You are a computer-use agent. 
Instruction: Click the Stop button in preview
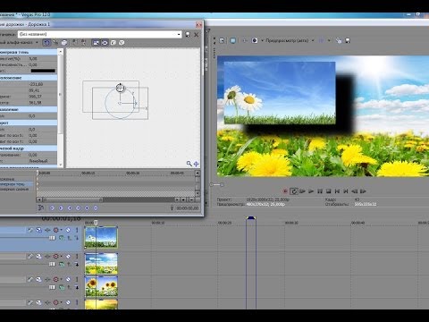[x=329, y=191]
